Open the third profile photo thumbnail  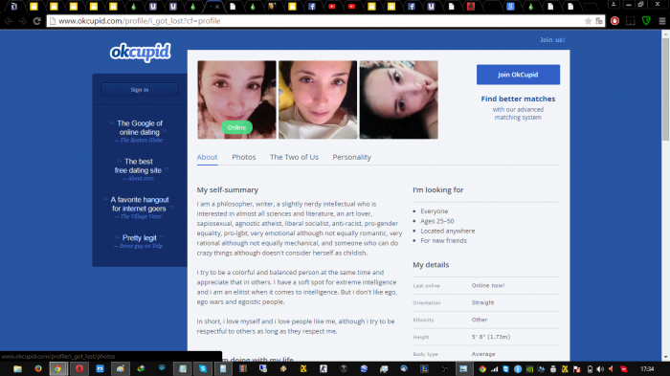399,100
